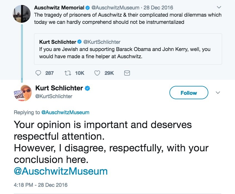Open Kurt Schlichter's profile avatar

tap(22, 93)
